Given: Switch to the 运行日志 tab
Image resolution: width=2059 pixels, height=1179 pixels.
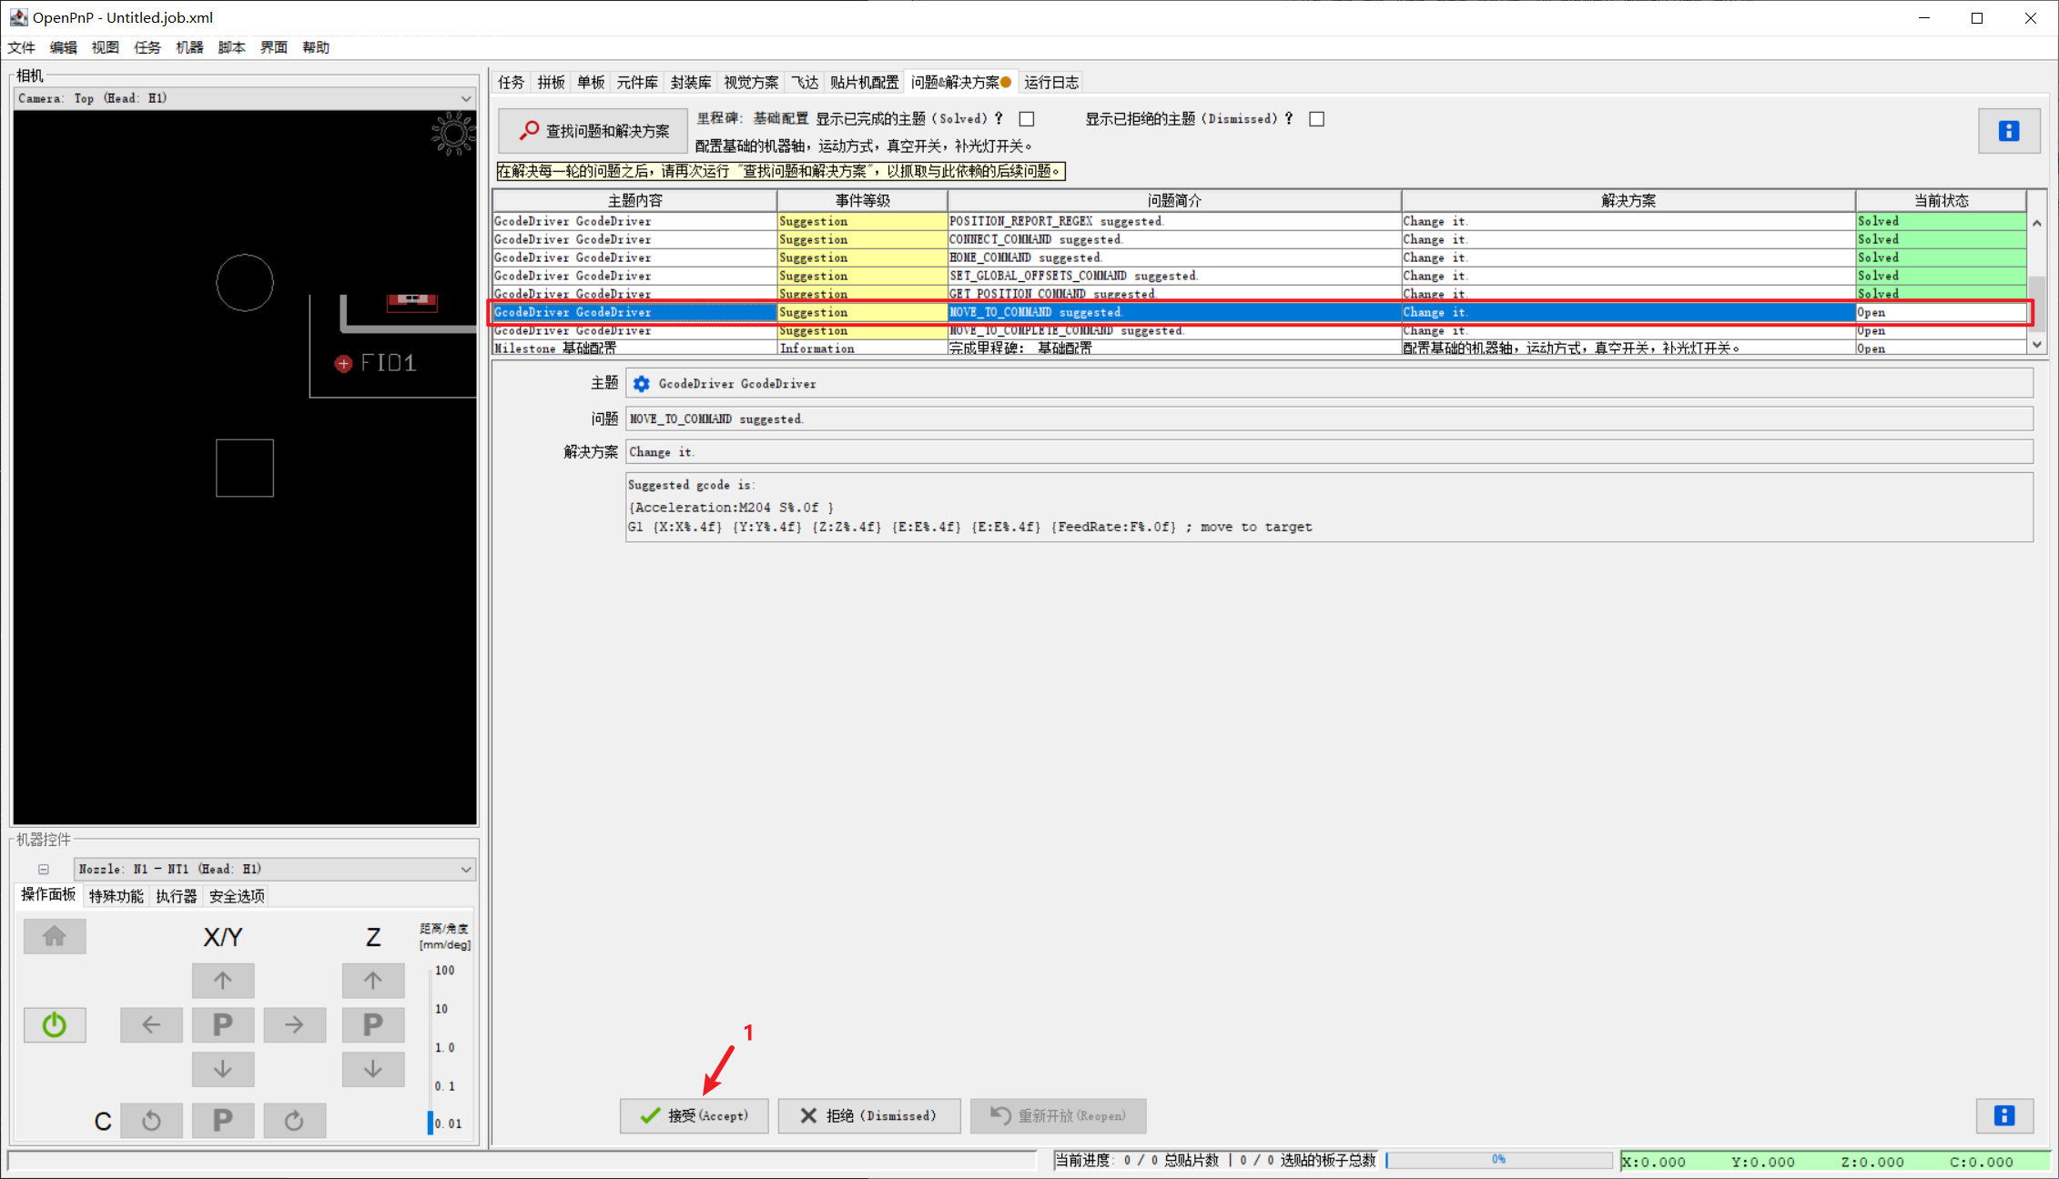Looking at the screenshot, I should click(1050, 83).
